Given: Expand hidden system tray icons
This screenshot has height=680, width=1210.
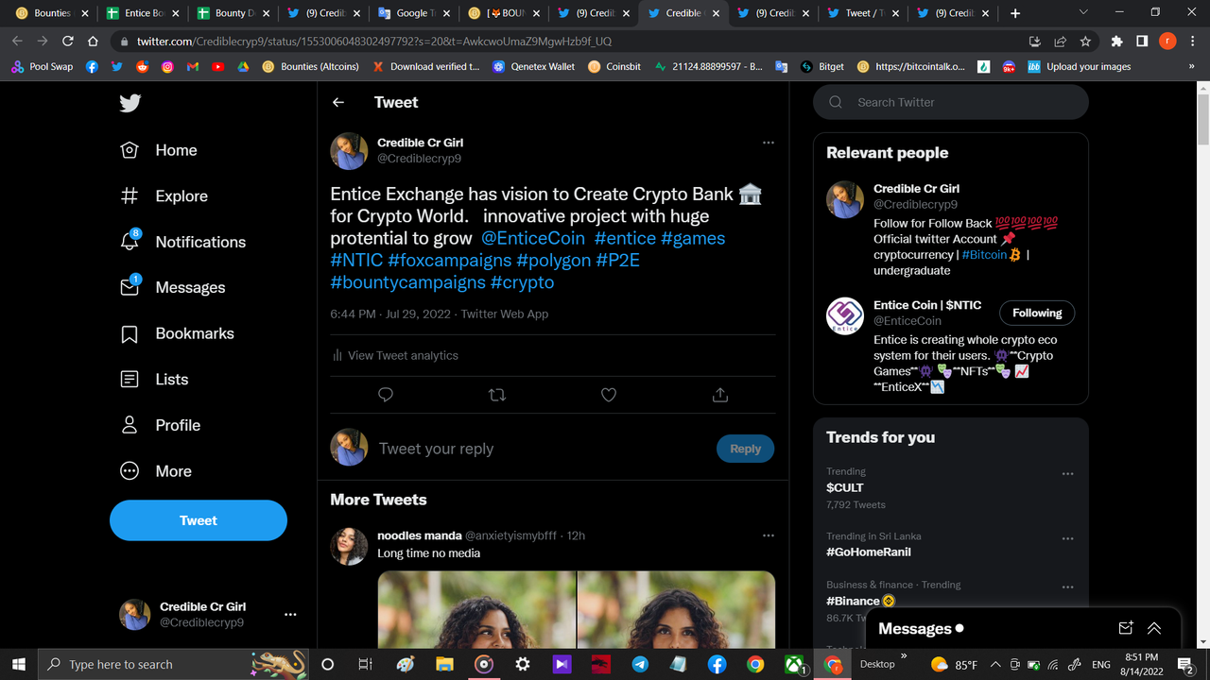Looking at the screenshot, I should coord(995,664).
